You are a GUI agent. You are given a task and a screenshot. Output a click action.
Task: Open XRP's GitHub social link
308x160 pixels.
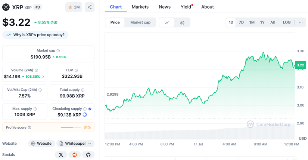[88, 155]
